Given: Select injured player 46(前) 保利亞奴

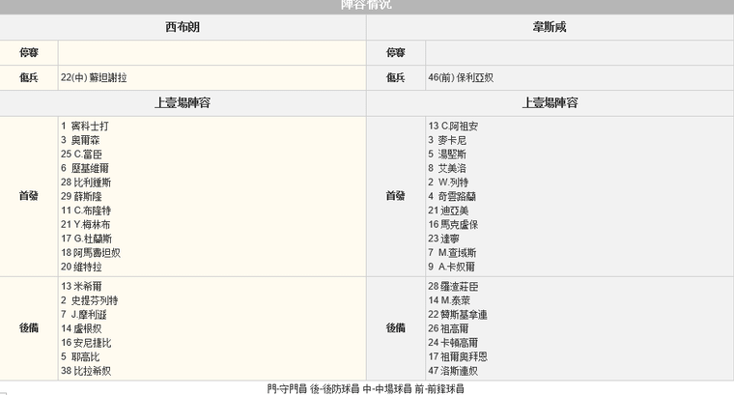Looking at the screenshot, I should tap(461, 77).
